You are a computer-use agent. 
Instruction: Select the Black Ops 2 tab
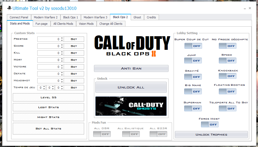pyautogui.click(x=120, y=17)
